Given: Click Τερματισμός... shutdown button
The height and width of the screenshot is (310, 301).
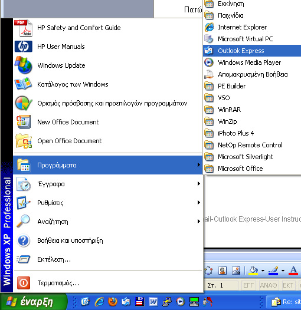Looking at the screenshot, I should [108, 283].
